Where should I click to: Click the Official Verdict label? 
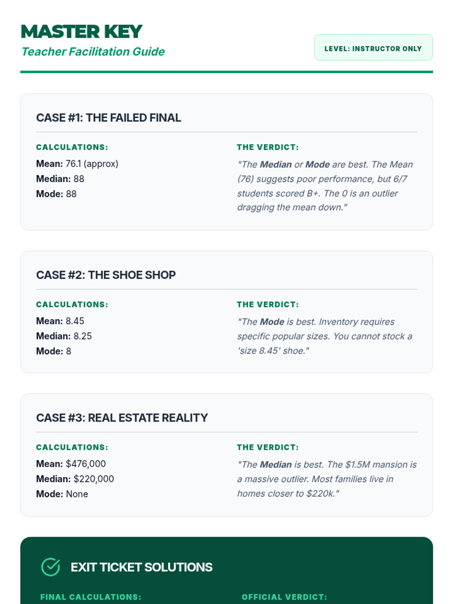tap(284, 597)
